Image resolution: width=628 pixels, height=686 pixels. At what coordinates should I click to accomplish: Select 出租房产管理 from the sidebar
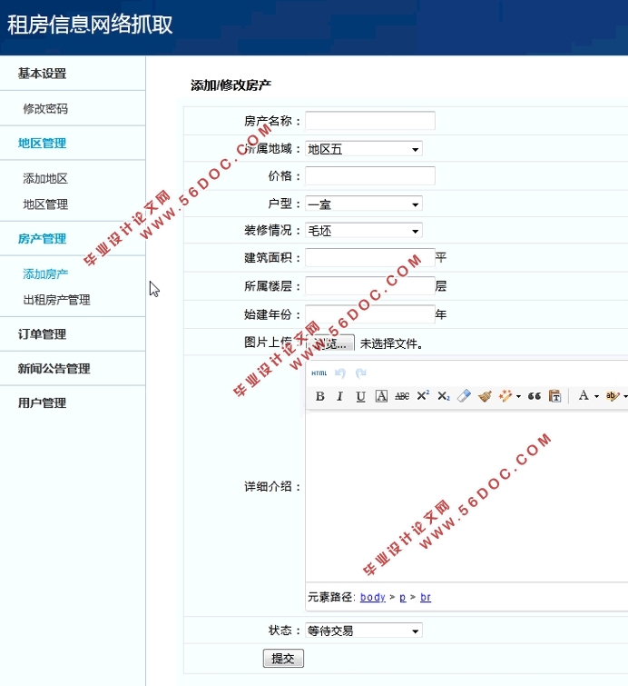click(x=56, y=300)
